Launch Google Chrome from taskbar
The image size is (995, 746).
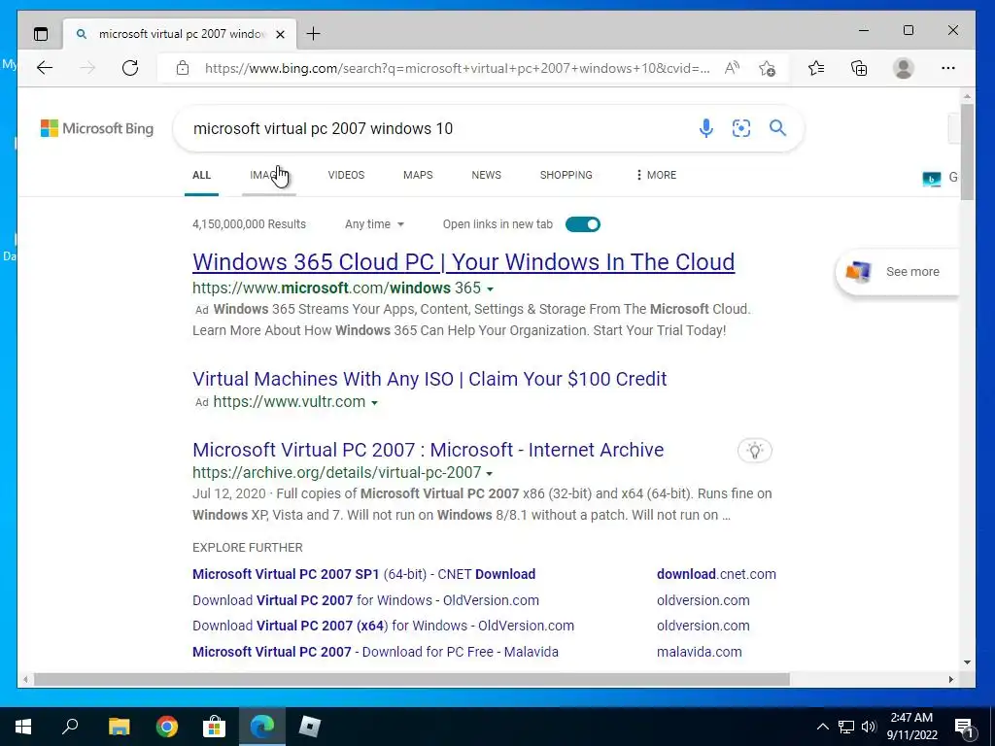coord(167,727)
